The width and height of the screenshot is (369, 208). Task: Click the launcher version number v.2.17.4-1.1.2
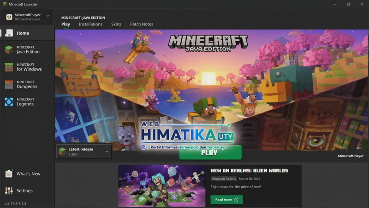(15, 203)
